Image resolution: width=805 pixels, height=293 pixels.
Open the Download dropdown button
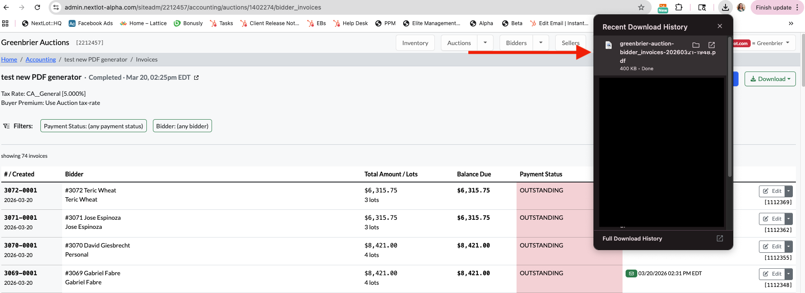tap(770, 79)
